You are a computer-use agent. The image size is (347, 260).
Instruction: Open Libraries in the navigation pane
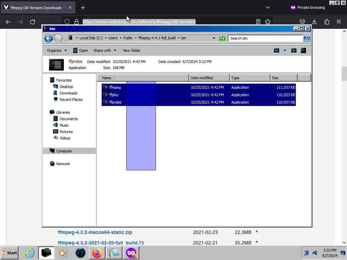coord(63,112)
